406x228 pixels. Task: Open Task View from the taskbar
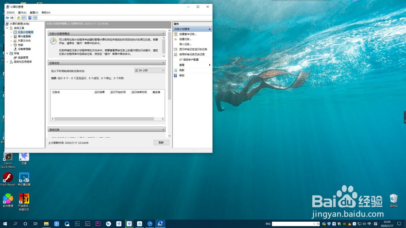(x=36, y=224)
